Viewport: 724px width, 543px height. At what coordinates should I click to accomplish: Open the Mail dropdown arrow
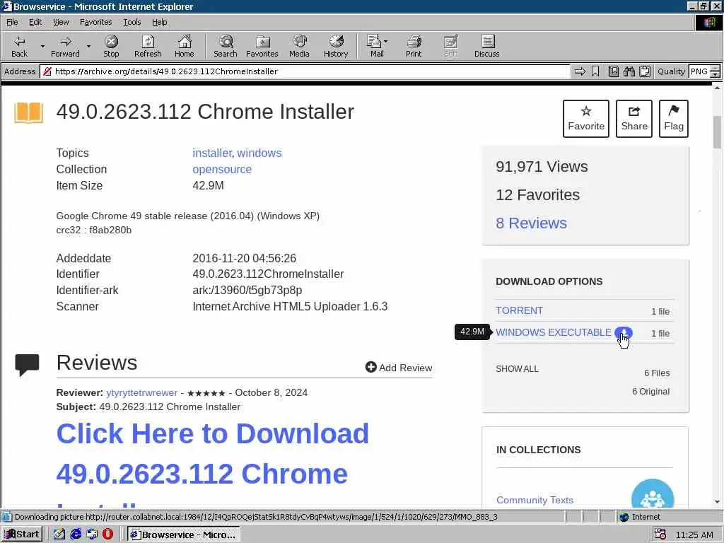click(386, 42)
